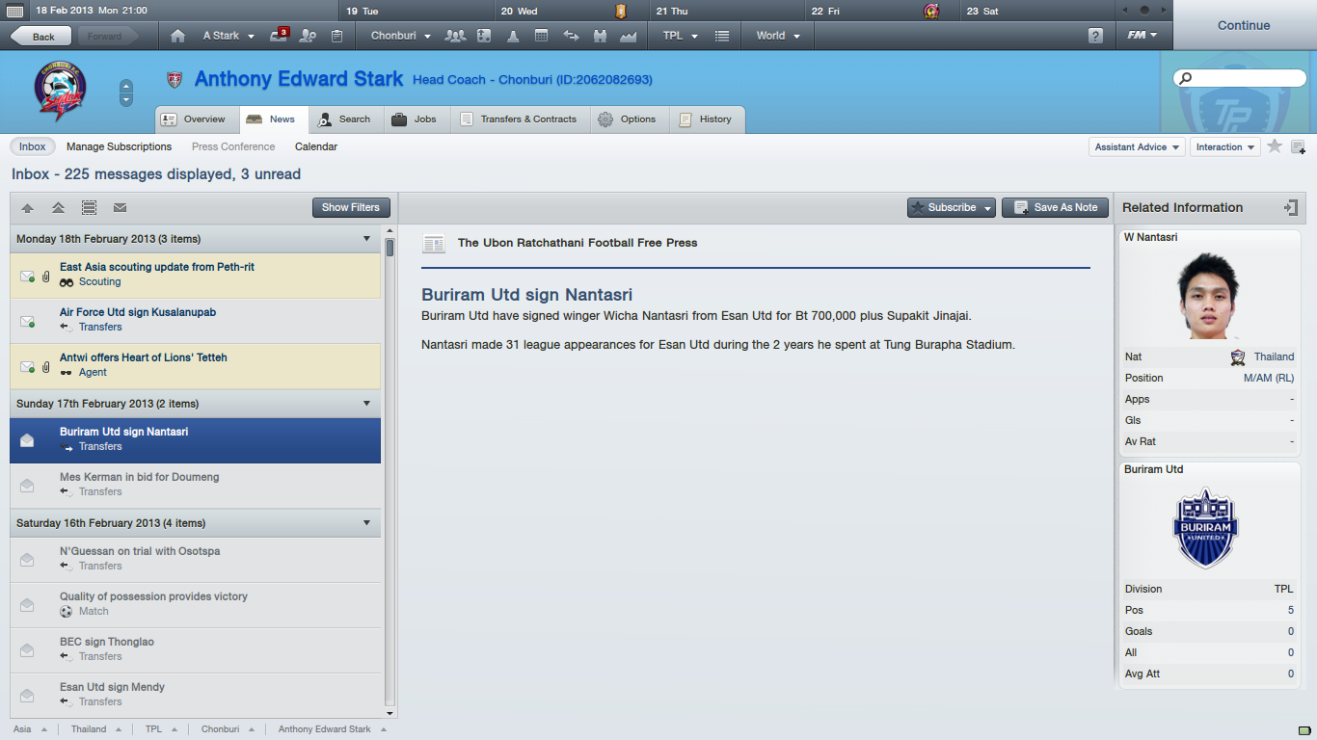Open the Assistant Advice dropdown
The image size is (1317, 740).
(1137, 146)
